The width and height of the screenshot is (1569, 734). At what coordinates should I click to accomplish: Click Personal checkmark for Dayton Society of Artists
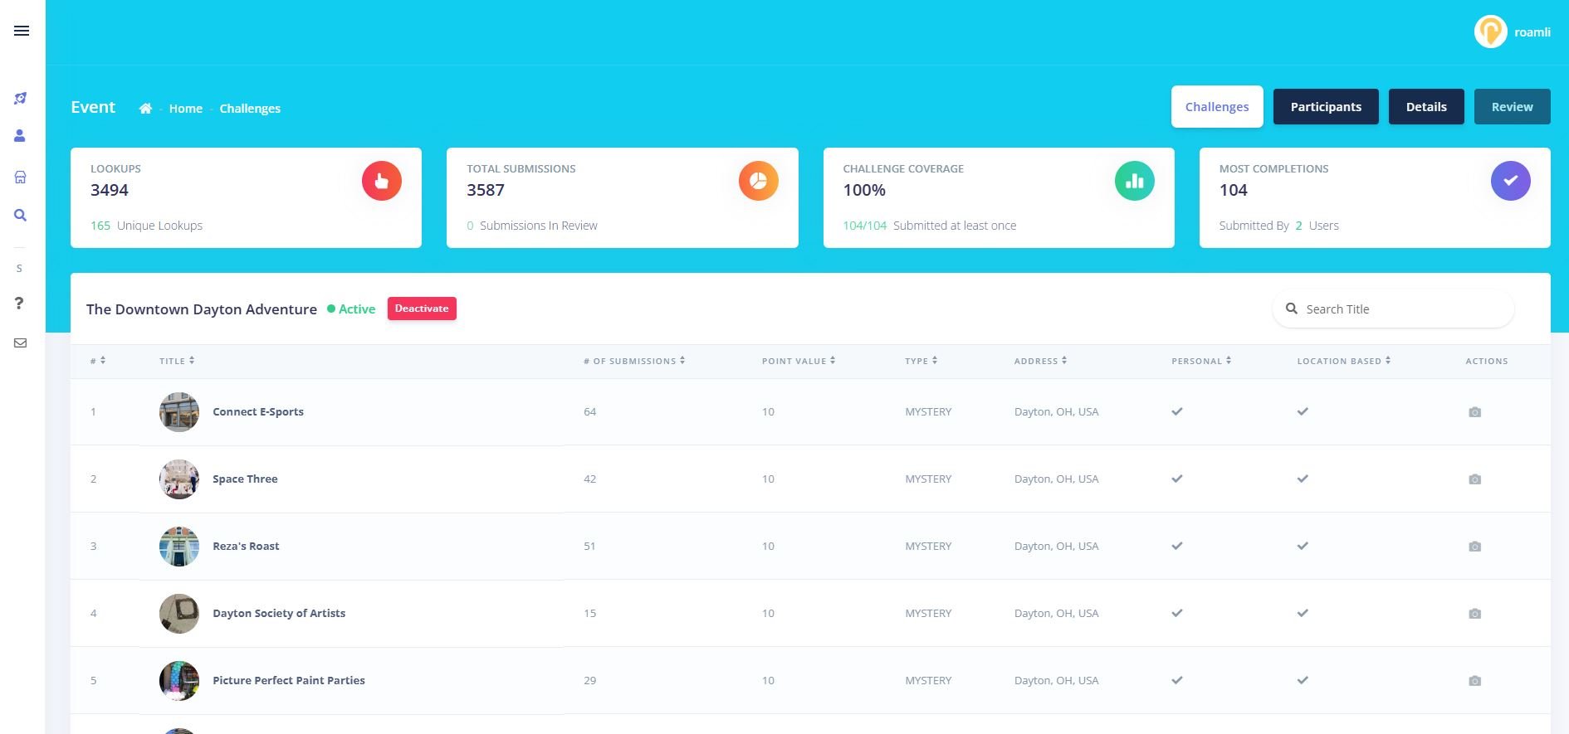1177,613
